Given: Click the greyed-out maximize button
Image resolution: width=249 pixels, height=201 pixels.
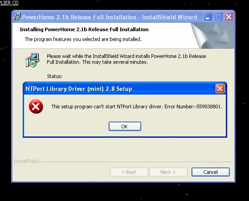Looking at the screenshot, I should click(x=218, y=16).
